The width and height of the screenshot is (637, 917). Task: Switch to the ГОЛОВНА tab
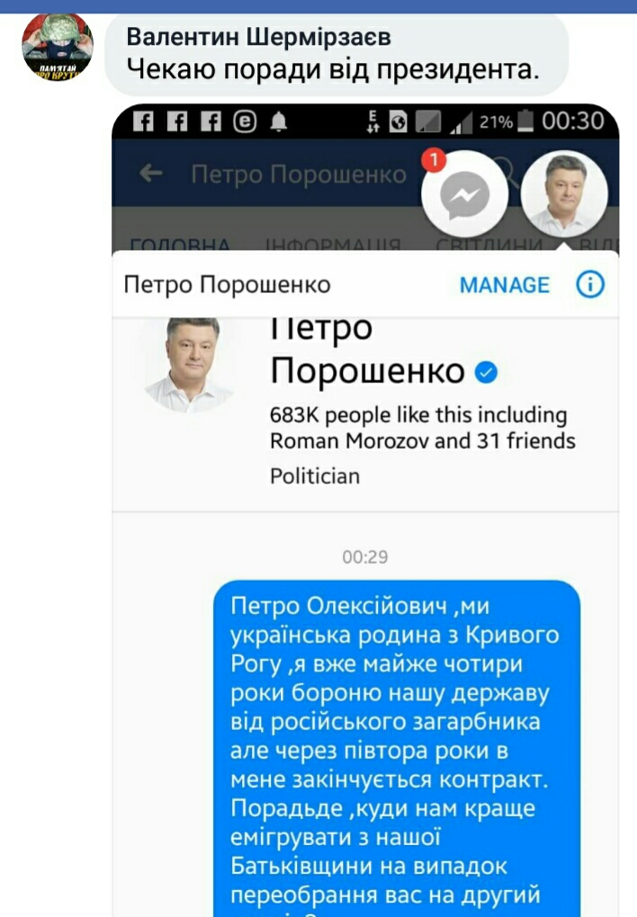(x=180, y=244)
